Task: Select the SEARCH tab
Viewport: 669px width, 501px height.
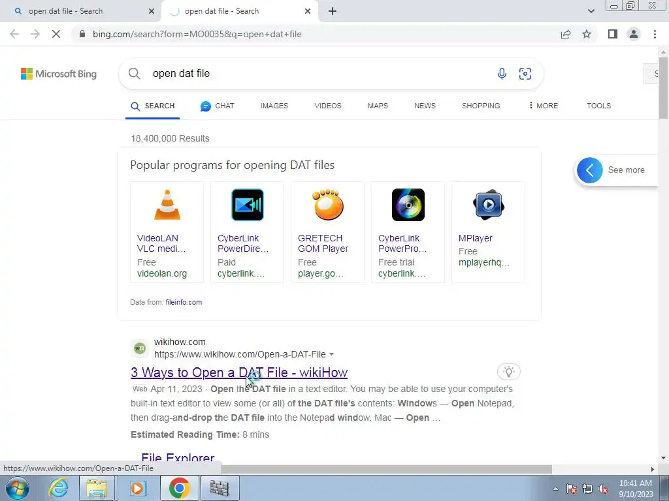Action: (x=153, y=106)
